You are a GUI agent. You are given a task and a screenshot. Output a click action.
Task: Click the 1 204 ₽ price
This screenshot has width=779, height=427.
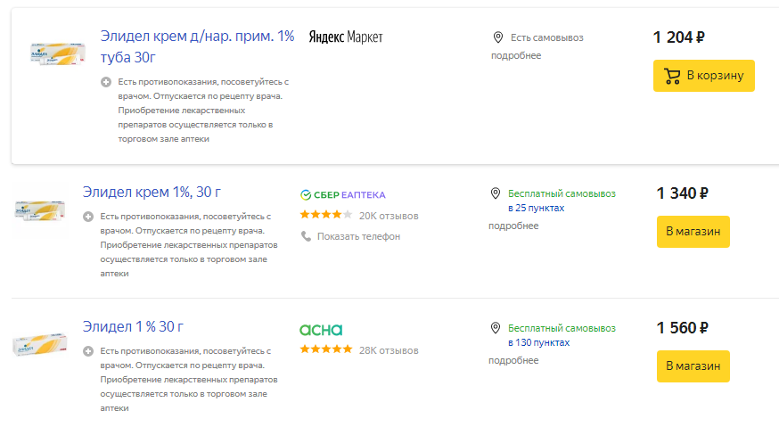pyautogui.click(x=678, y=37)
